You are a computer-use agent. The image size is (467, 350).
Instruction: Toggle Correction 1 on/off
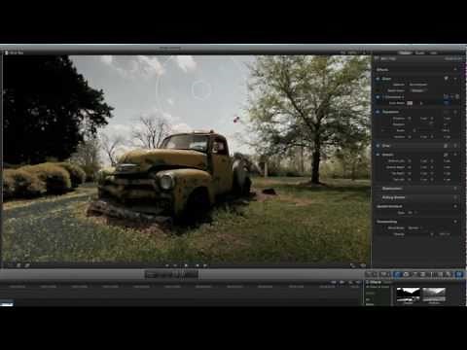377,97
